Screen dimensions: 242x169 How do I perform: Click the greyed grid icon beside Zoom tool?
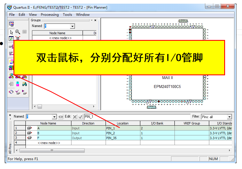(24, 32)
